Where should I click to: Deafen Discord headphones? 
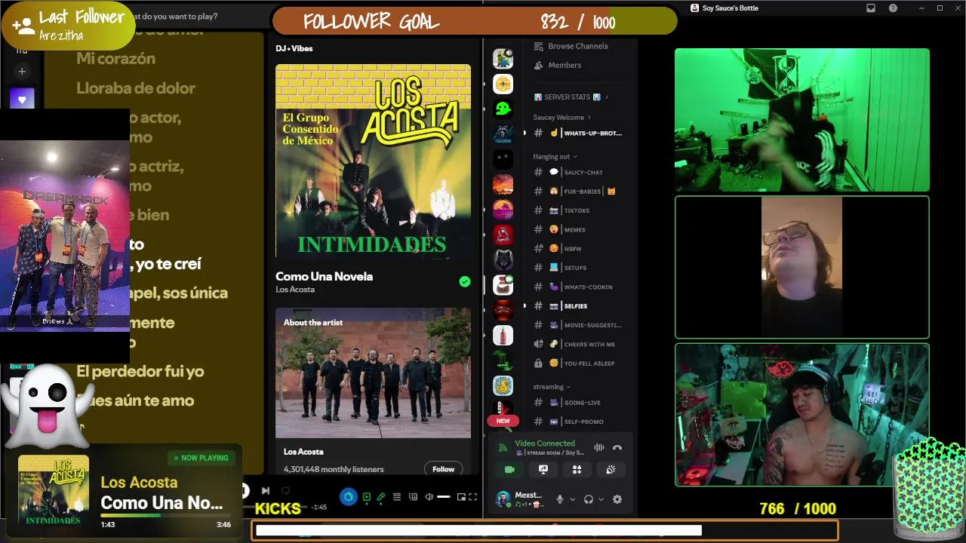[x=589, y=499]
